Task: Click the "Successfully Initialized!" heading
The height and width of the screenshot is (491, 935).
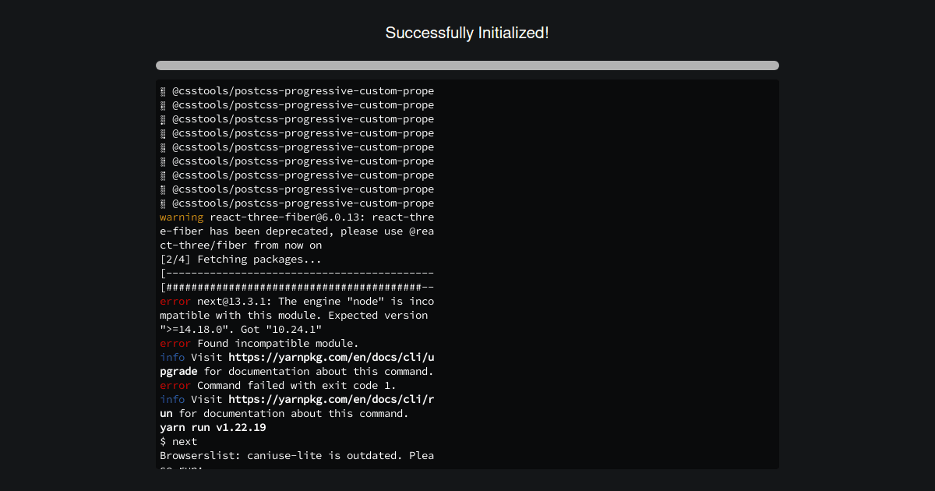Action: pyautogui.click(x=467, y=33)
